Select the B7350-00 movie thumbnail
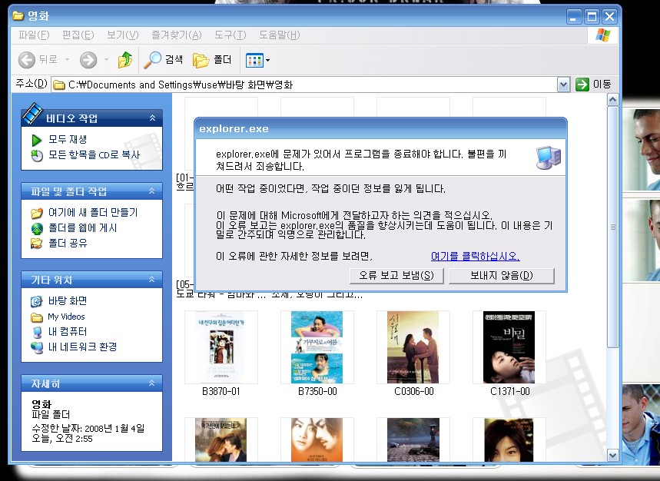This screenshot has height=481, width=660. [x=317, y=347]
